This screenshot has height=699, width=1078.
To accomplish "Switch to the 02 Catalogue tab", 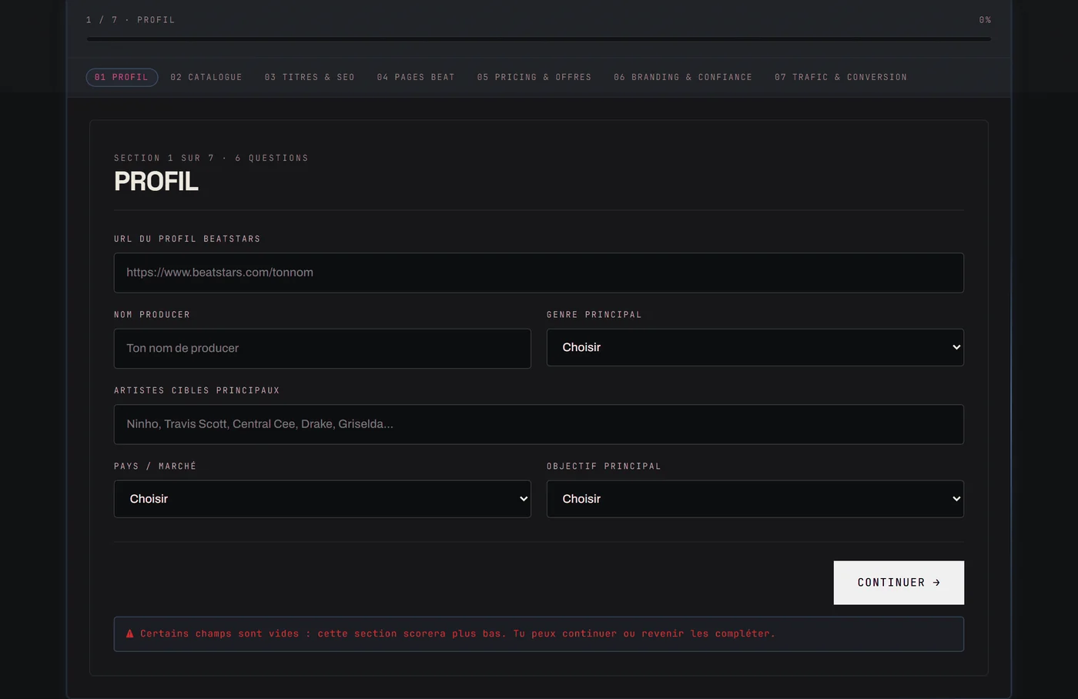I will pyautogui.click(x=206, y=77).
